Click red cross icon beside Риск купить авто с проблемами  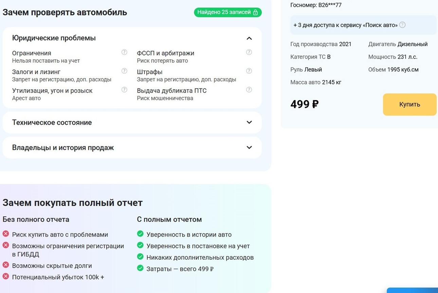tap(6, 234)
